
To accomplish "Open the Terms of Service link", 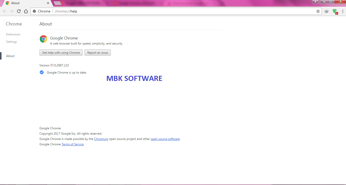I will (72, 144).
